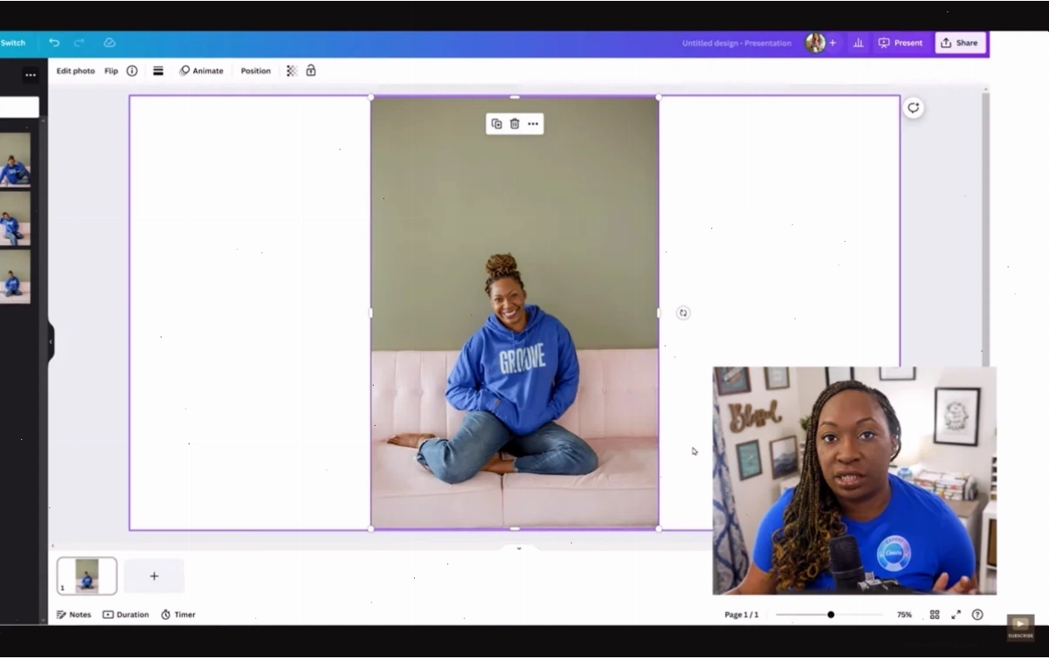Adjust the zoom slider handle
The width and height of the screenshot is (1049, 659).
coord(831,614)
